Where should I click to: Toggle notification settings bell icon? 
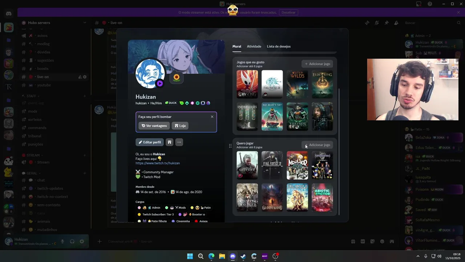pos(377,23)
